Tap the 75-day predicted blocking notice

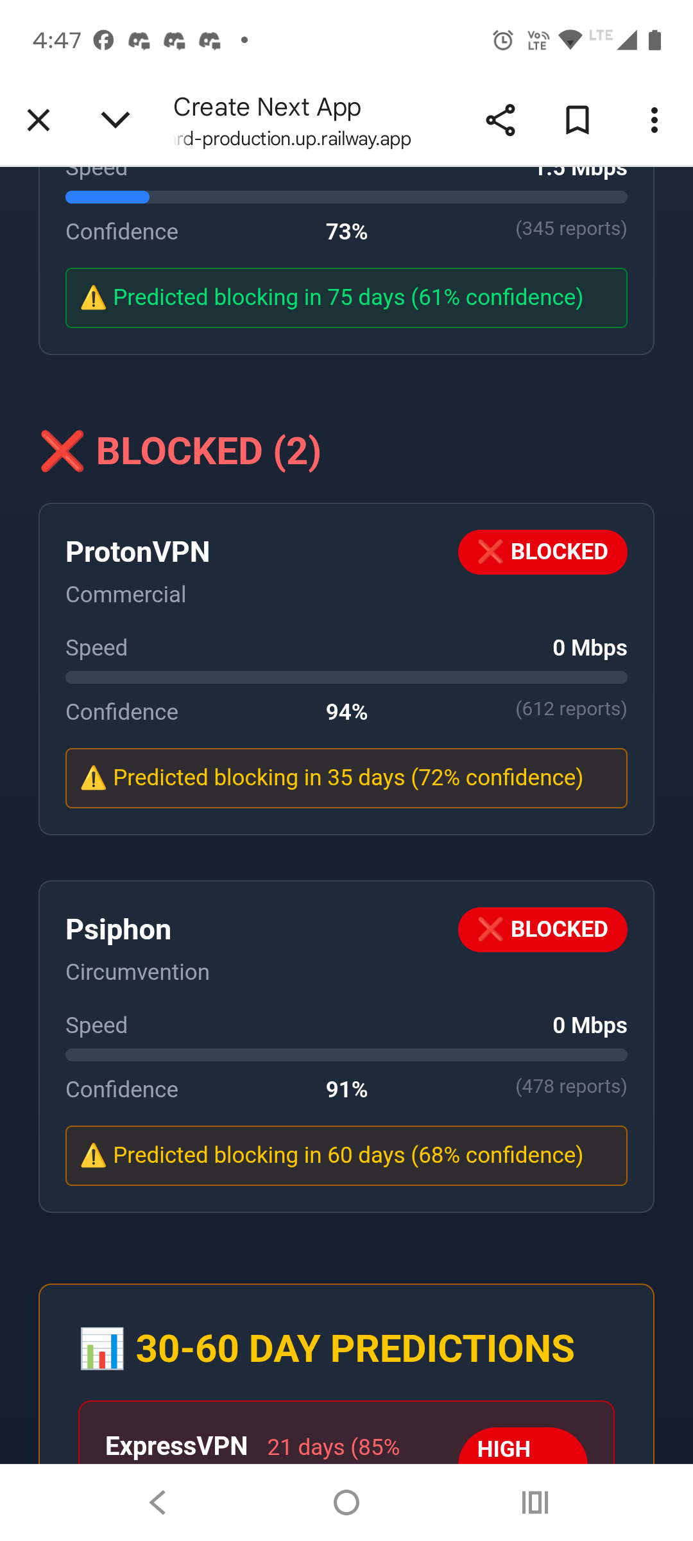pyautogui.click(x=346, y=298)
